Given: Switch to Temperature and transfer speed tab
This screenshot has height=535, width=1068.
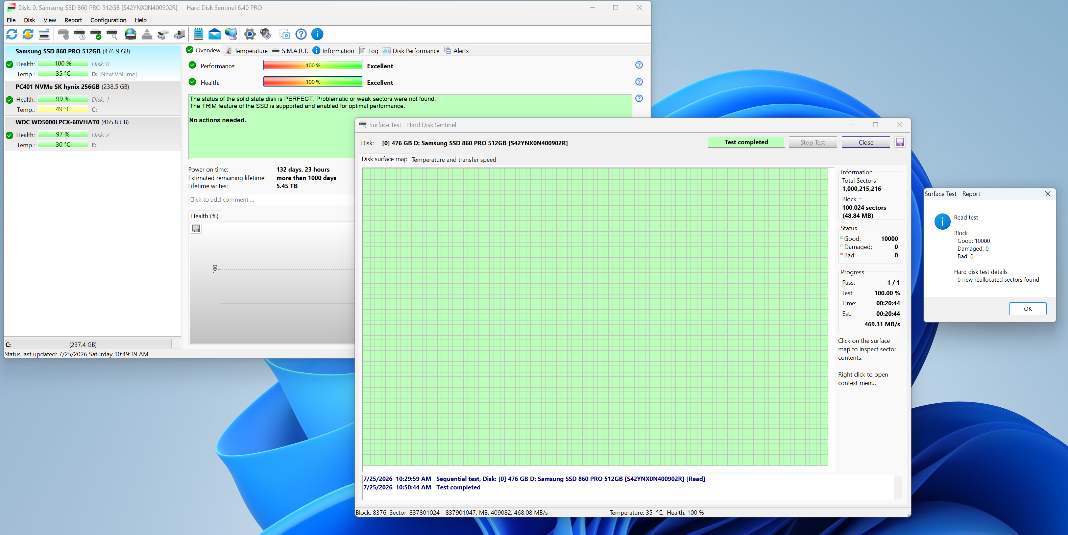Looking at the screenshot, I should tap(454, 159).
